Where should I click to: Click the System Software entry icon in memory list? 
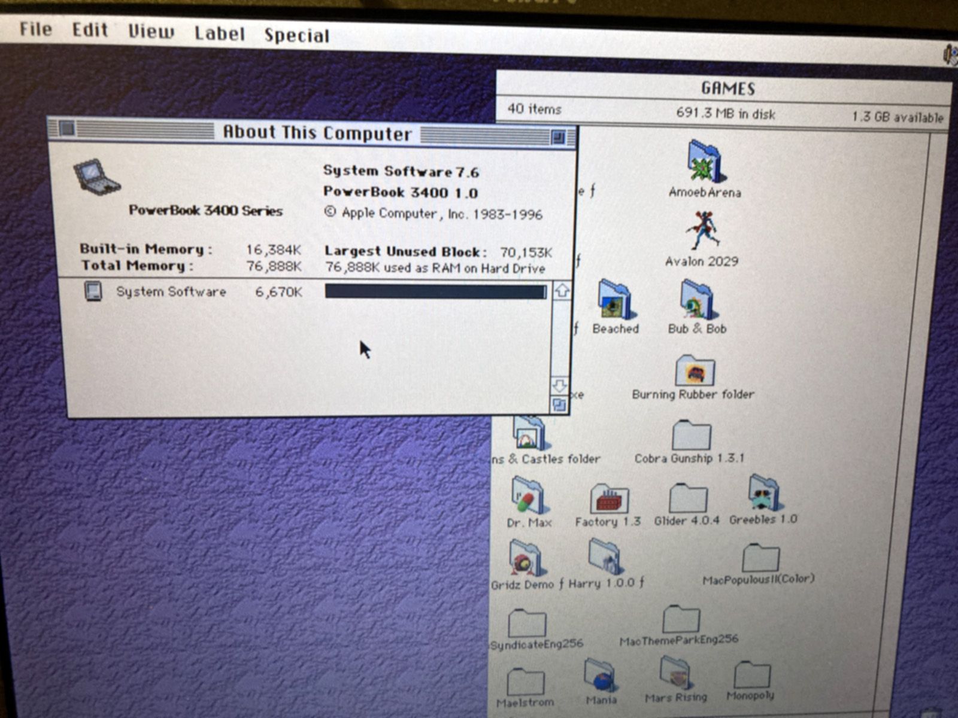pyautogui.click(x=93, y=291)
